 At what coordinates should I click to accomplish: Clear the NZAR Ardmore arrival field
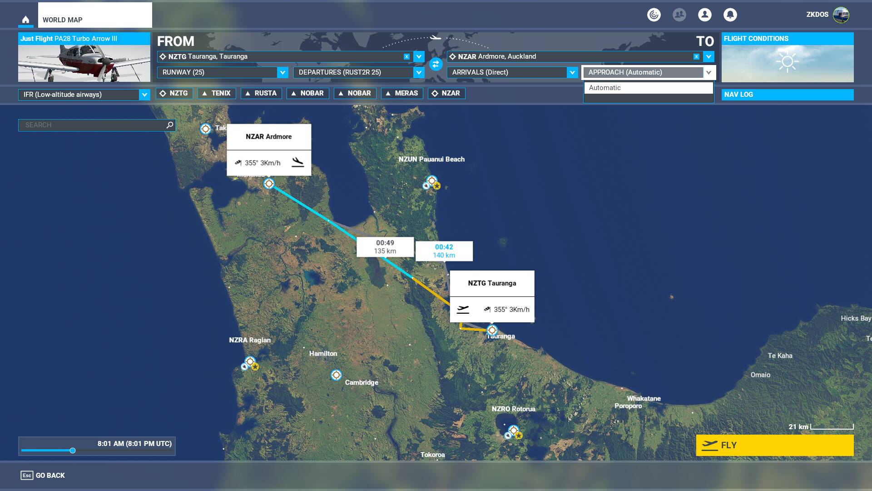(x=696, y=56)
